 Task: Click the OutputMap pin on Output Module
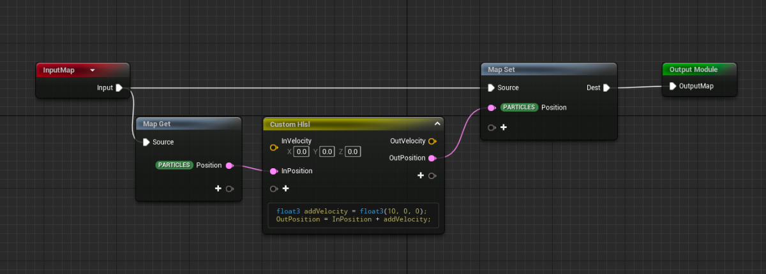pos(673,86)
